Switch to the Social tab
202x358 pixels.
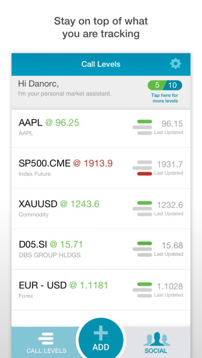pos(157,343)
